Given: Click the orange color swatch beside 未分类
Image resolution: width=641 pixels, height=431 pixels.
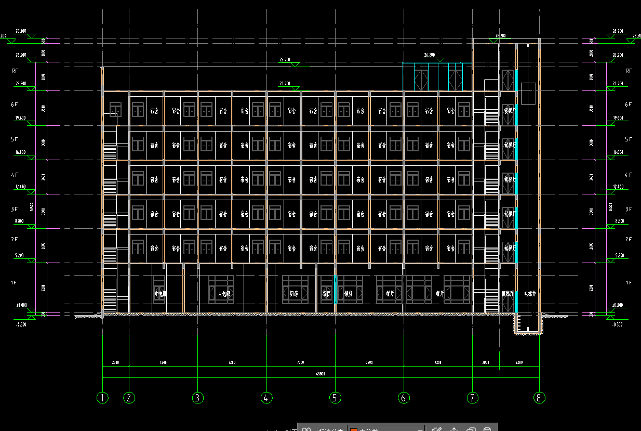Looking at the screenshot, I should pyautogui.click(x=354, y=429).
